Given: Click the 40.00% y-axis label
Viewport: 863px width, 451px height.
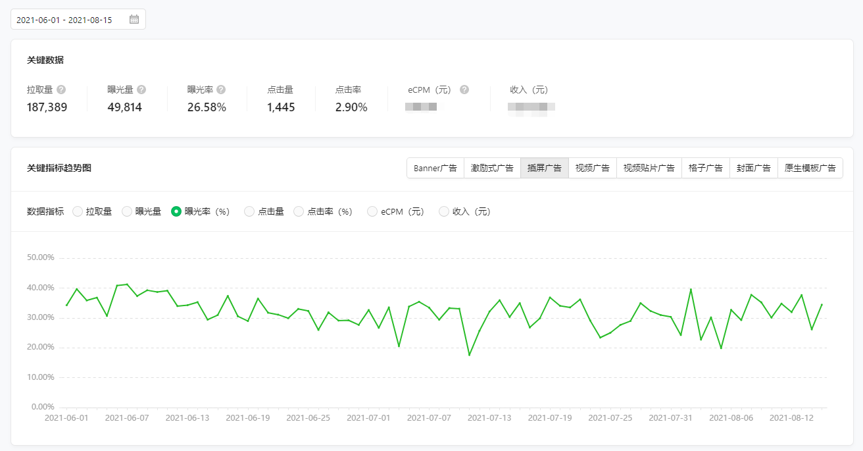Looking at the screenshot, I should (41, 288).
